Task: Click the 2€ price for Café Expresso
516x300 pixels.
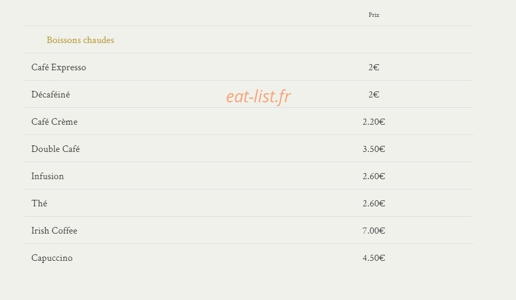Action: 374,68
